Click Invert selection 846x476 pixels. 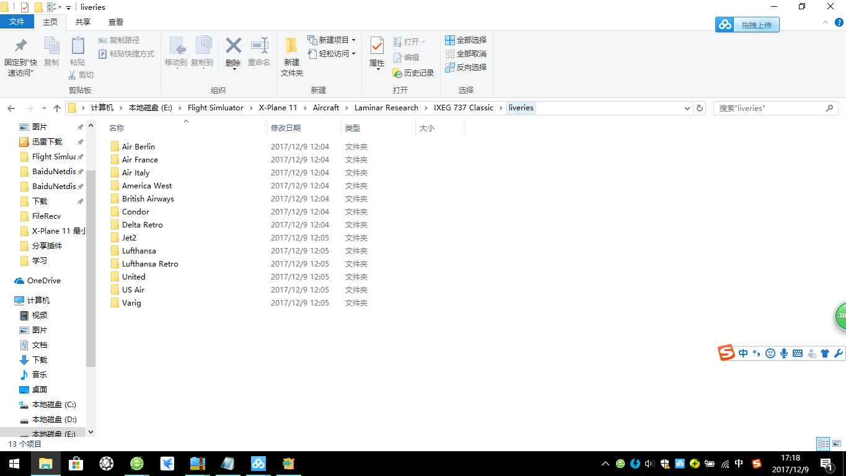pos(466,68)
